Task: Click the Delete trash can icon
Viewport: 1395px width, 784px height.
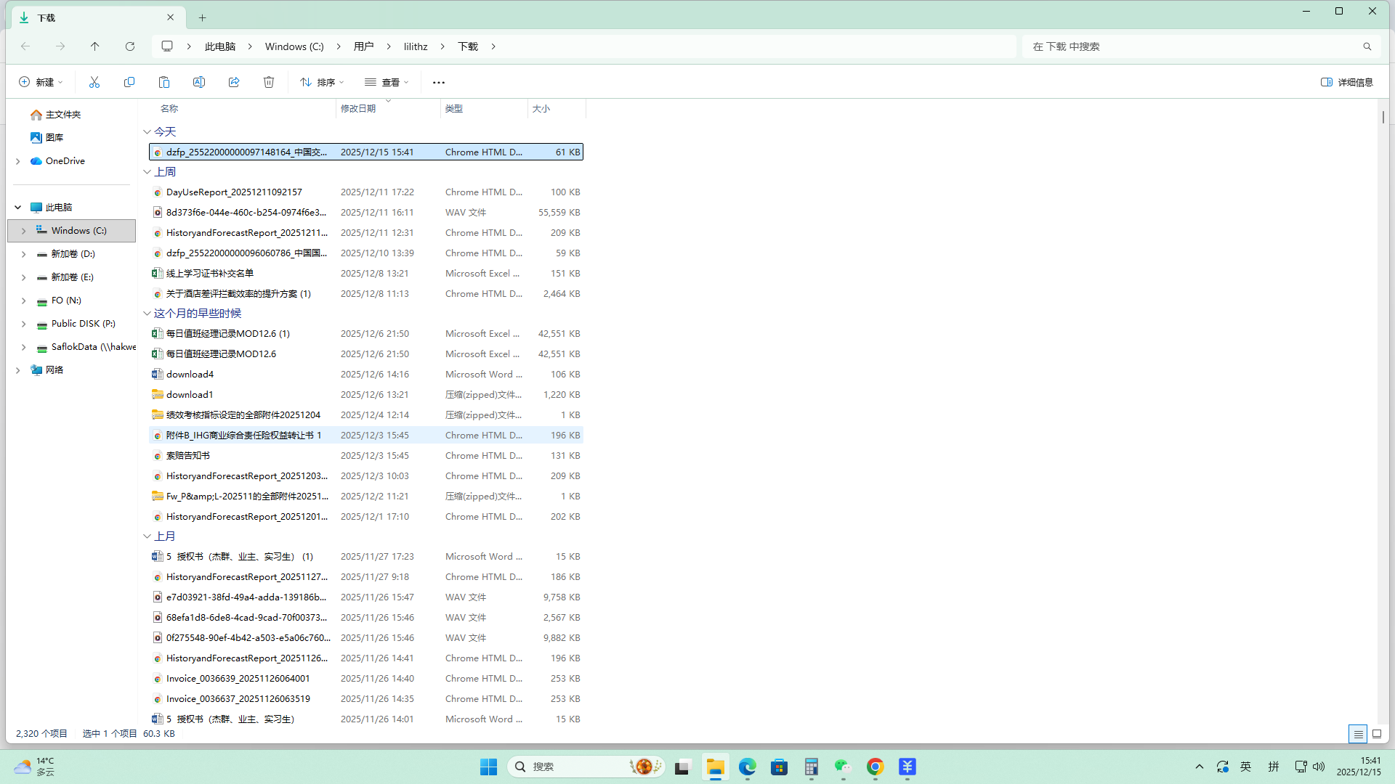Action: [269, 82]
